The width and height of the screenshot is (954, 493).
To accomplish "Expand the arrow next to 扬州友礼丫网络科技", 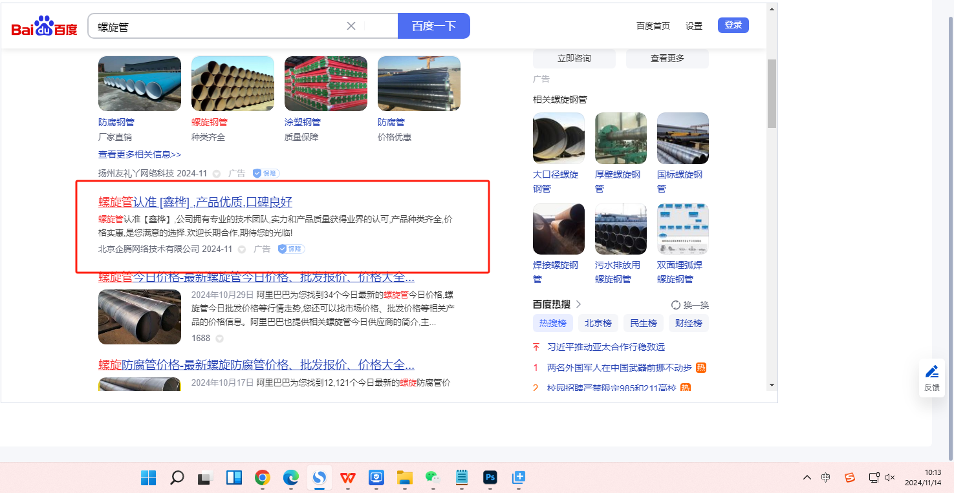I will click(217, 174).
